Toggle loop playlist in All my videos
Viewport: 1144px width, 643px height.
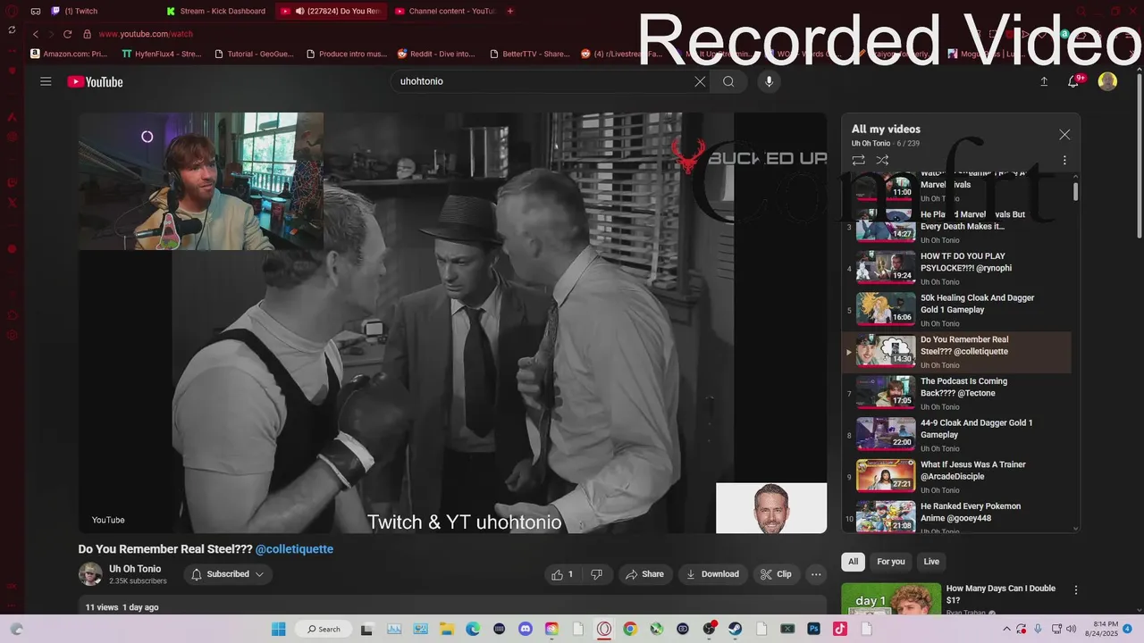(858, 160)
